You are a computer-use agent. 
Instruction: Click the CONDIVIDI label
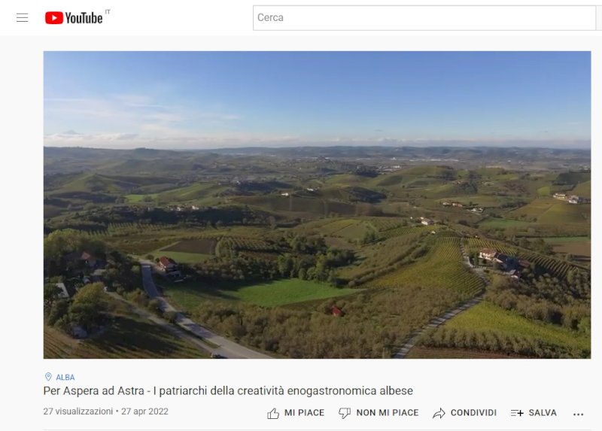[473, 413]
